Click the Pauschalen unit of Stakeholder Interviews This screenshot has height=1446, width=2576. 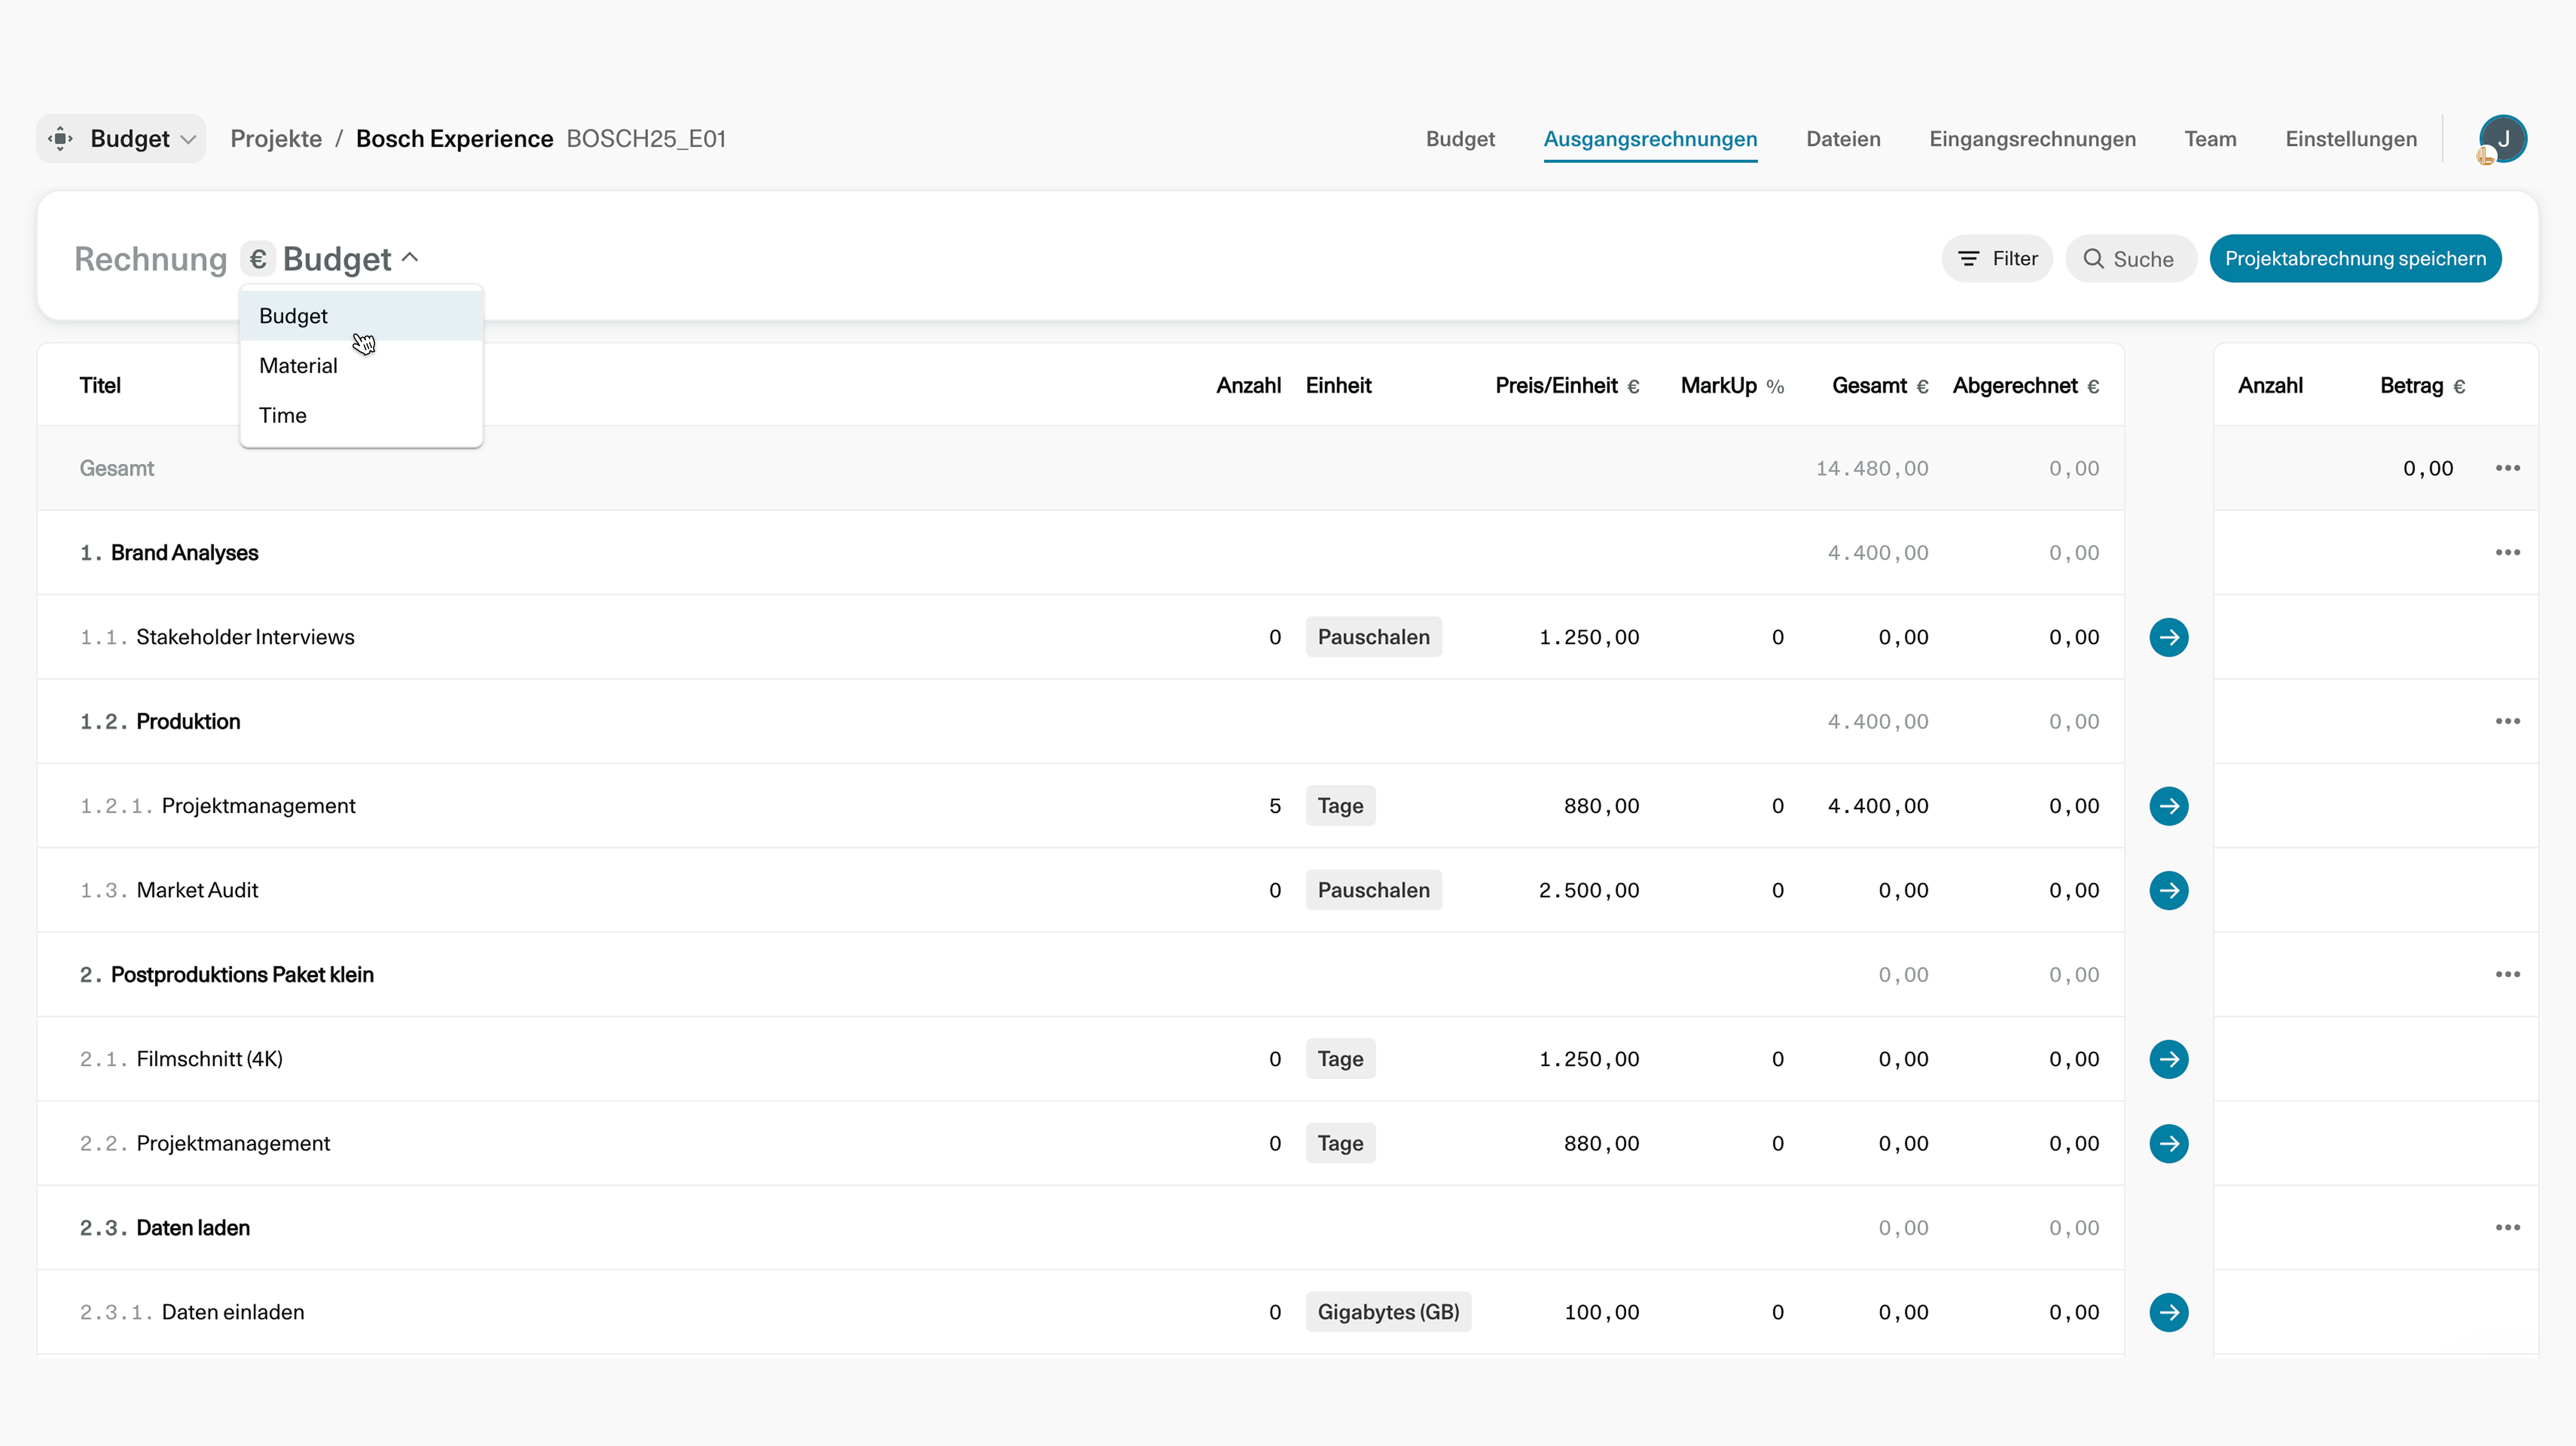1373,637
